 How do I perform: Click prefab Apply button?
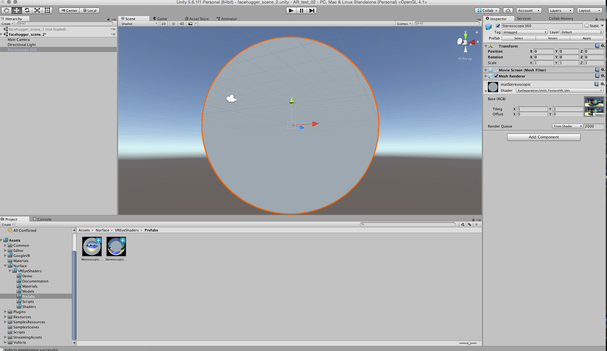click(587, 38)
